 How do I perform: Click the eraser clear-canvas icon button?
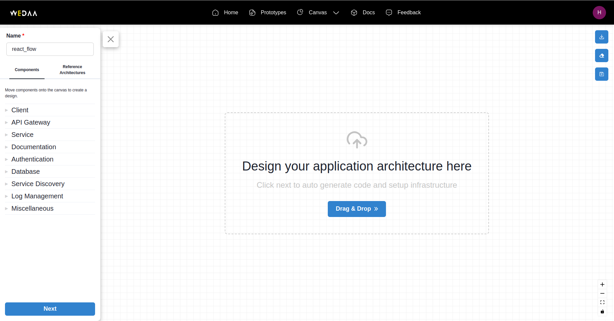click(x=602, y=55)
